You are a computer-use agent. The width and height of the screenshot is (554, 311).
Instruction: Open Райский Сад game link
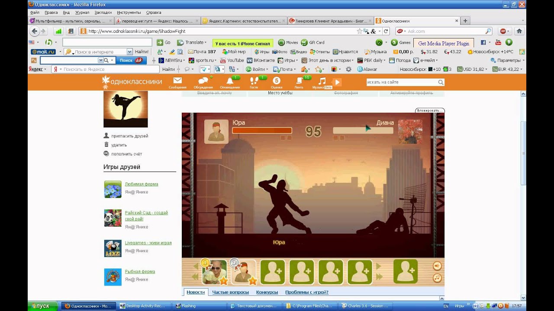pos(146,216)
